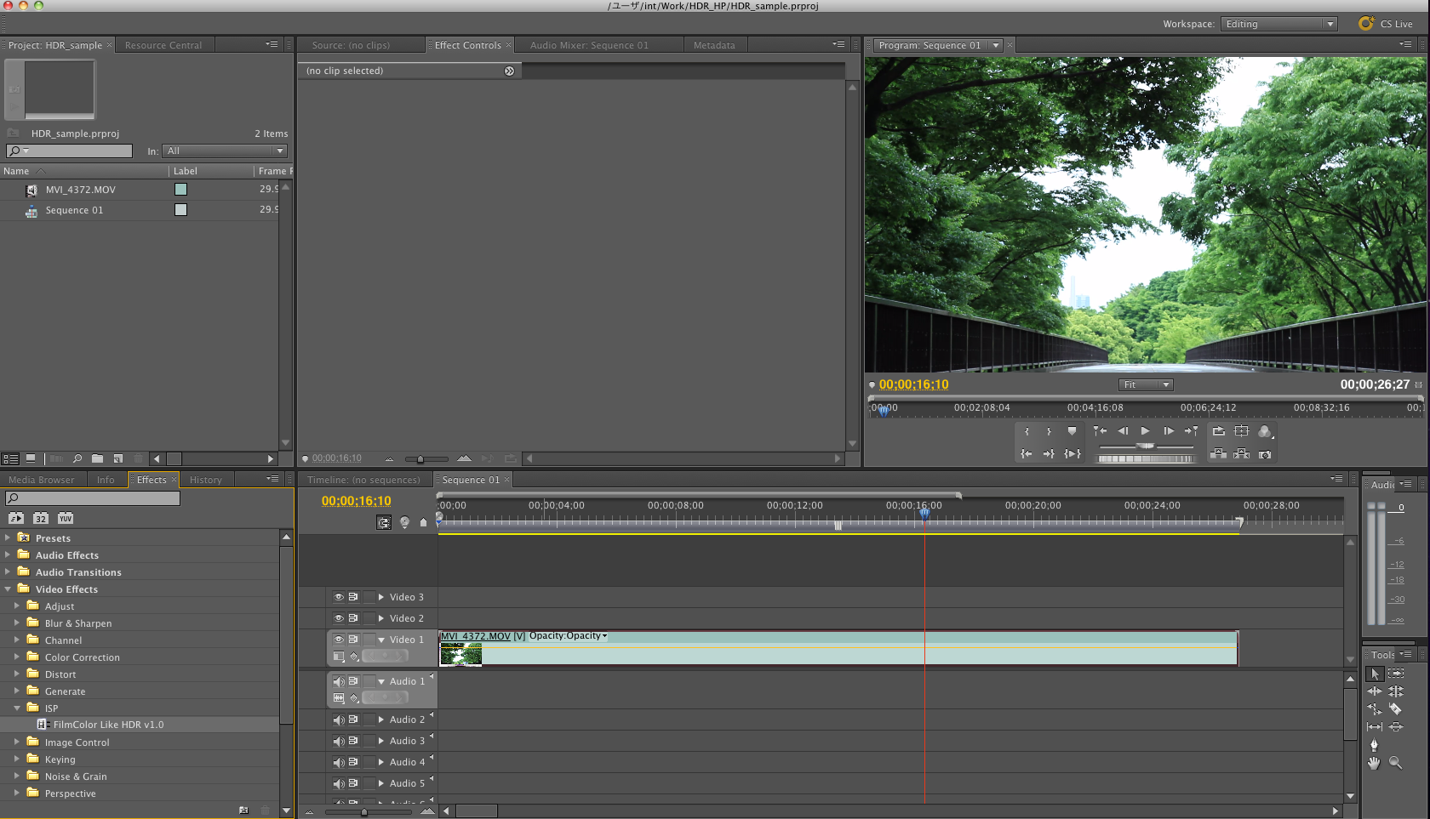1430x819 pixels.
Task: Open the Fit zoom level dropdown
Action: click(1146, 385)
